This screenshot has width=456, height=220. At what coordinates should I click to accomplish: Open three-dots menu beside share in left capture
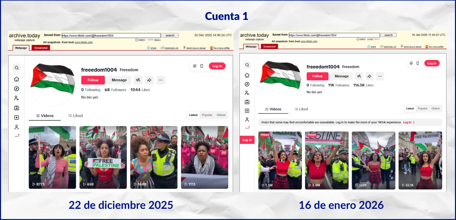pos(161,80)
